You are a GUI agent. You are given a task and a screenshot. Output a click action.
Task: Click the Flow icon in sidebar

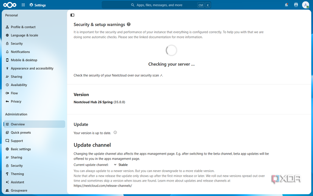[x=7, y=93]
